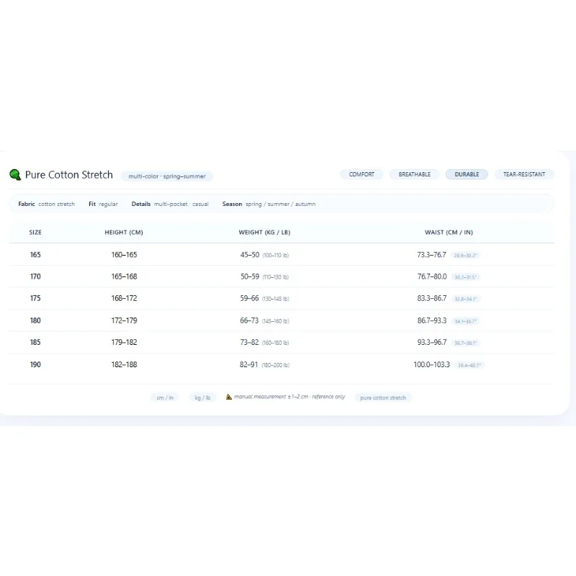
Task: Click the SIZE column header
Action: point(35,233)
